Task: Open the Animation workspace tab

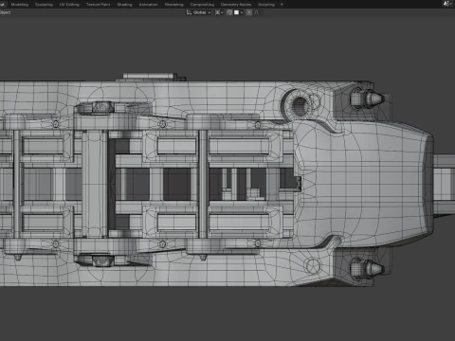Action: point(148,5)
